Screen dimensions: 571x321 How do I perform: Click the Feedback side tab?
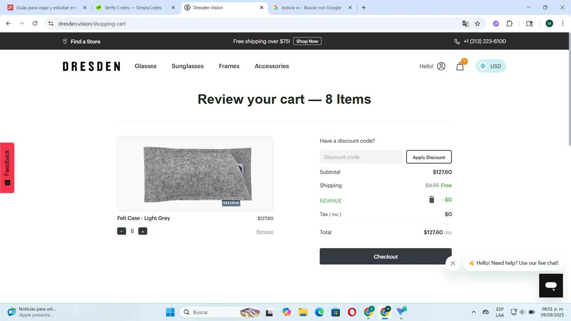point(7,168)
